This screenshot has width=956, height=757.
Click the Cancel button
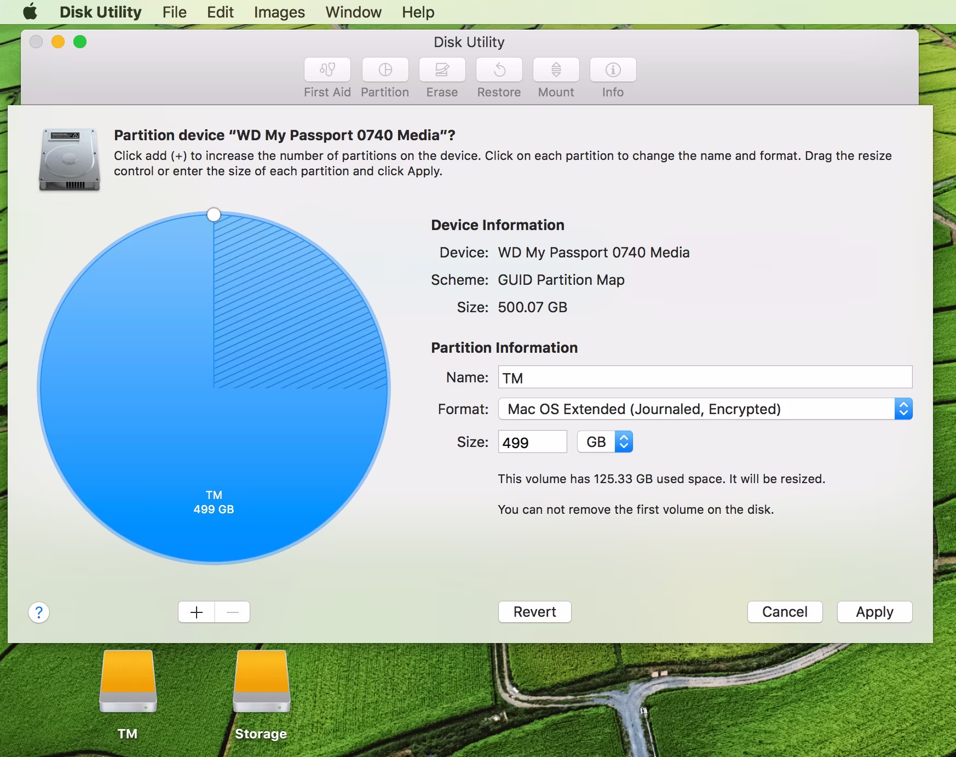(785, 612)
